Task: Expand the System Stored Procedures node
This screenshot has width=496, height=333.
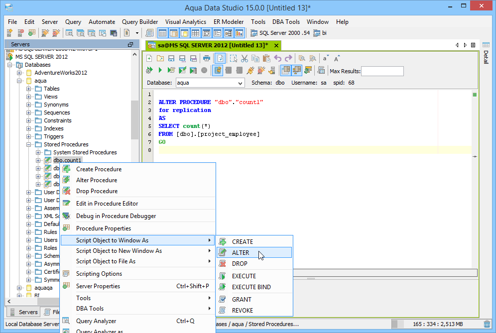Action: pos(38,152)
